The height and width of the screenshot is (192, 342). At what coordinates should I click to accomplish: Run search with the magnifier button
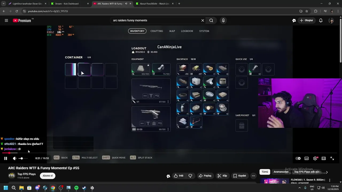(211, 21)
